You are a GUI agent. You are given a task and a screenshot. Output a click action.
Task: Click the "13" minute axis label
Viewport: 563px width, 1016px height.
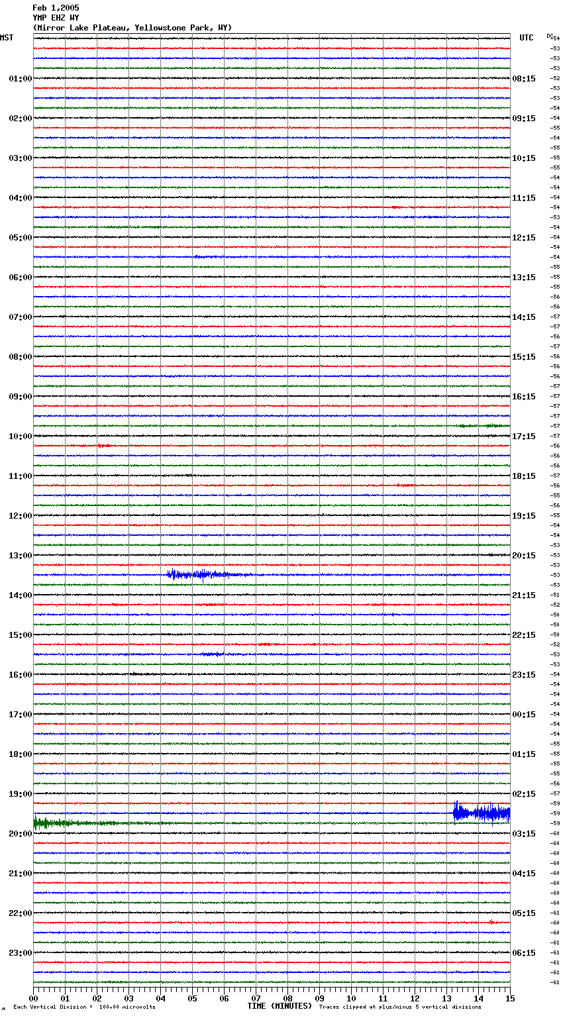(446, 998)
